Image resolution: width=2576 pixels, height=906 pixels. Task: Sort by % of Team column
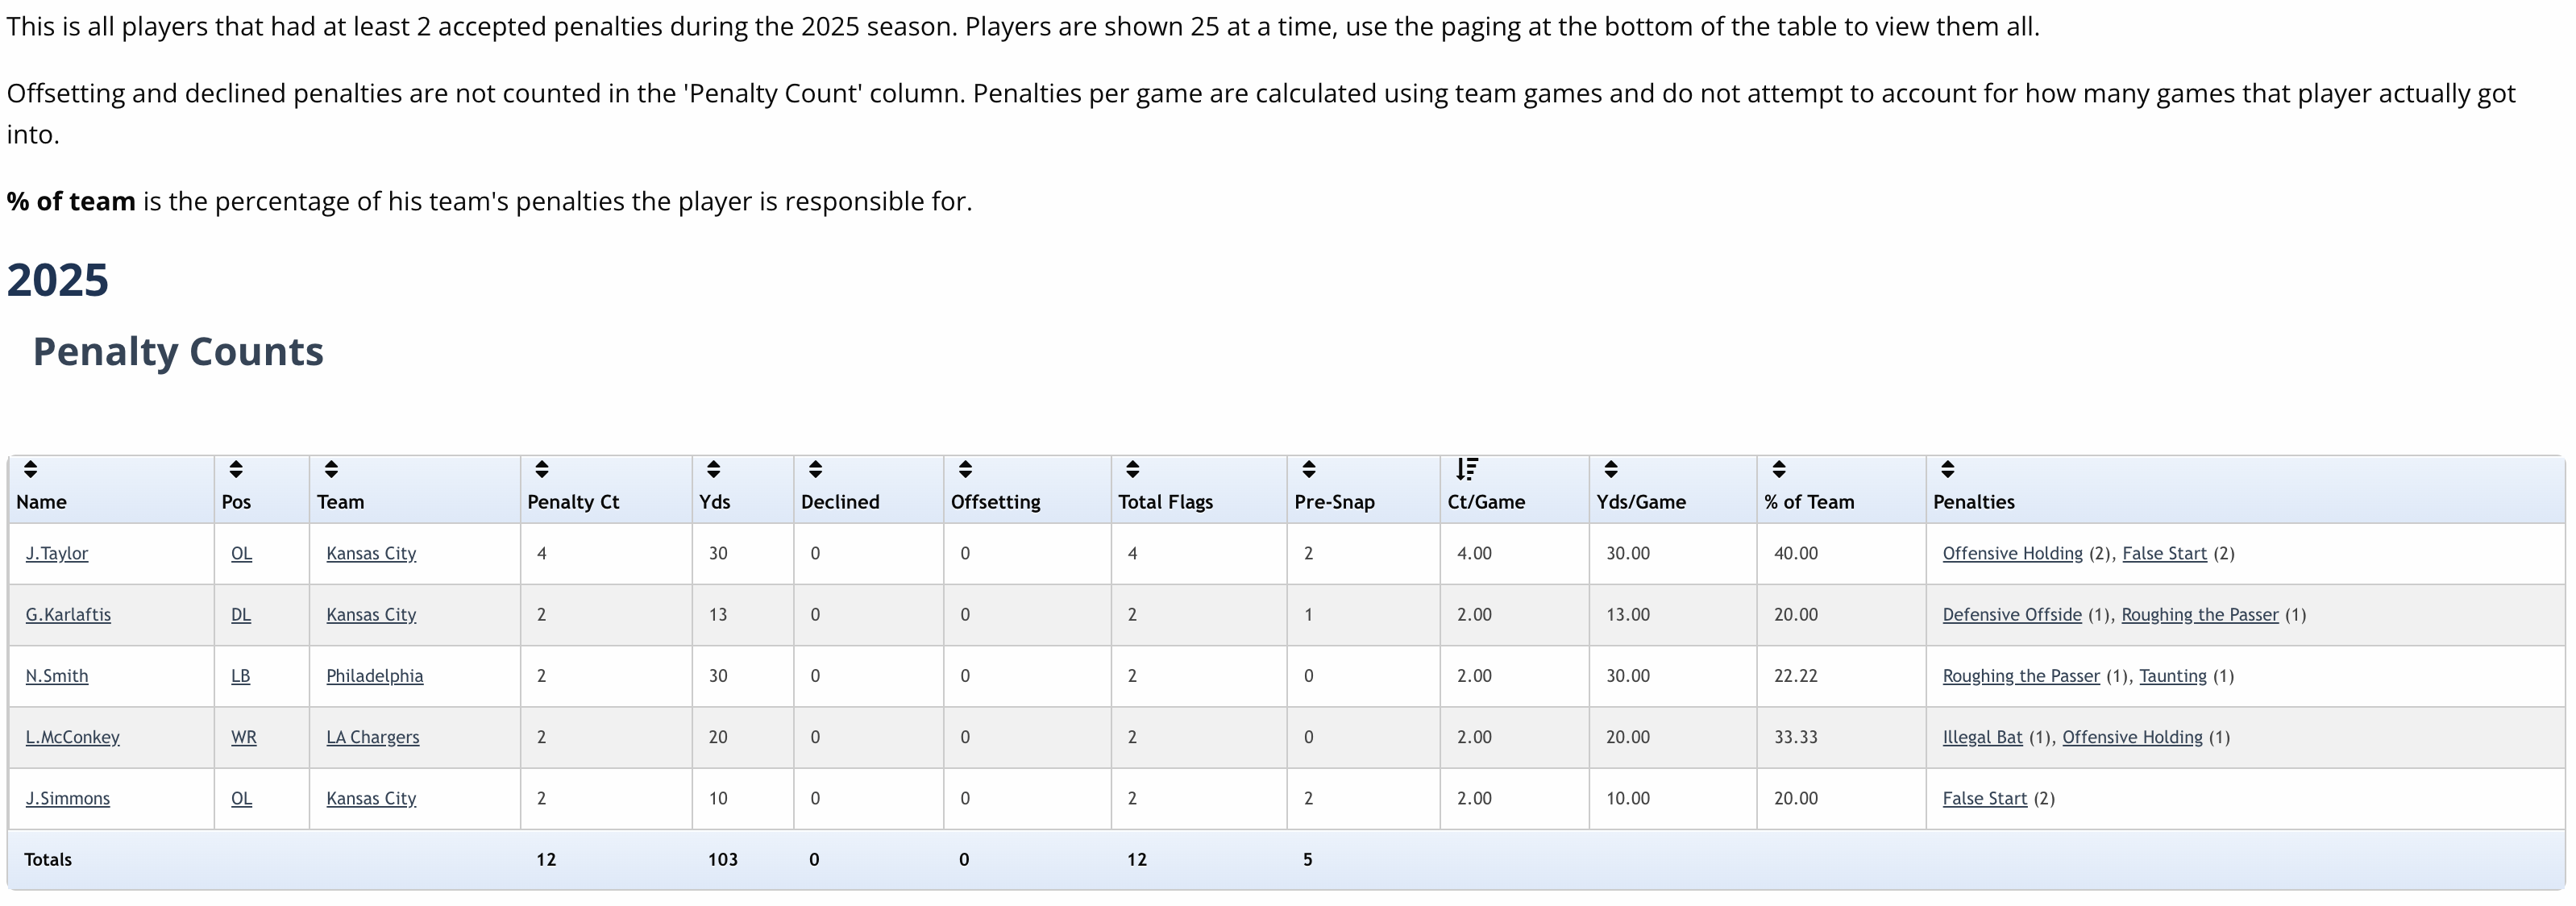[1779, 469]
